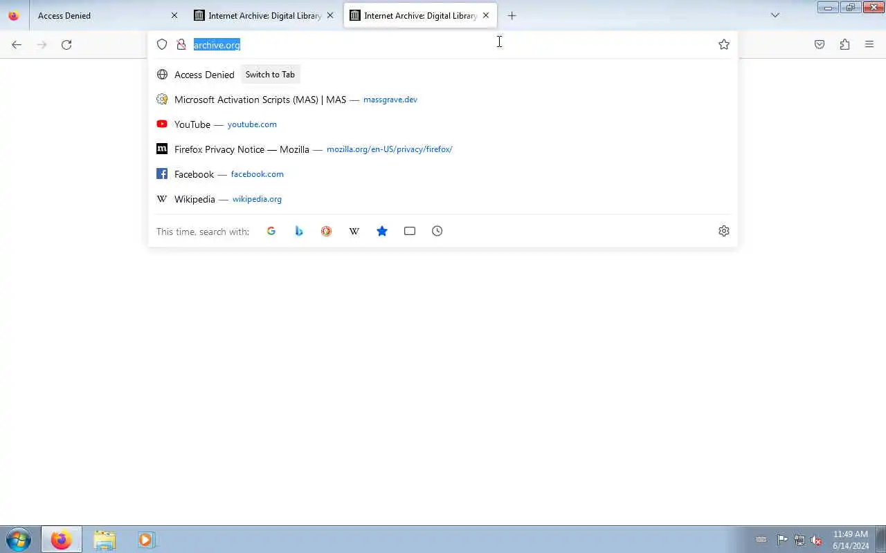Click the network tray icon
Image resolution: width=886 pixels, height=553 pixels.
pos(799,540)
